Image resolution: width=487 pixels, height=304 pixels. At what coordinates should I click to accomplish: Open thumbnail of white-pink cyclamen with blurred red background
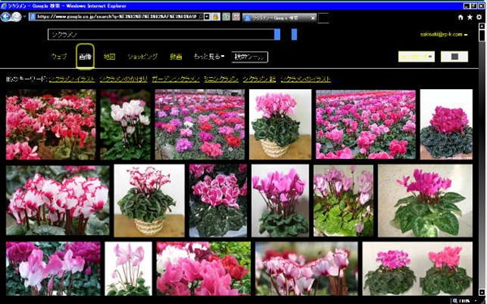click(x=307, y=268)
